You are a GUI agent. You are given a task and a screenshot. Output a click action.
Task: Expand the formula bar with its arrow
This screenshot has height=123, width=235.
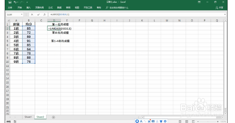pos(225,14)
